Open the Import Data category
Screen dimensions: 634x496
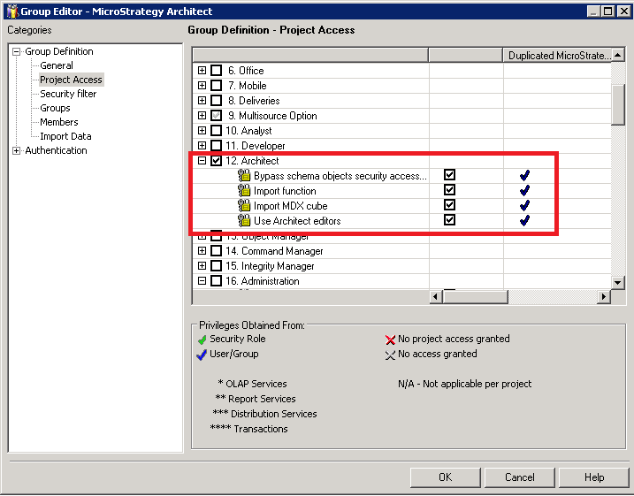click(65, 136)
